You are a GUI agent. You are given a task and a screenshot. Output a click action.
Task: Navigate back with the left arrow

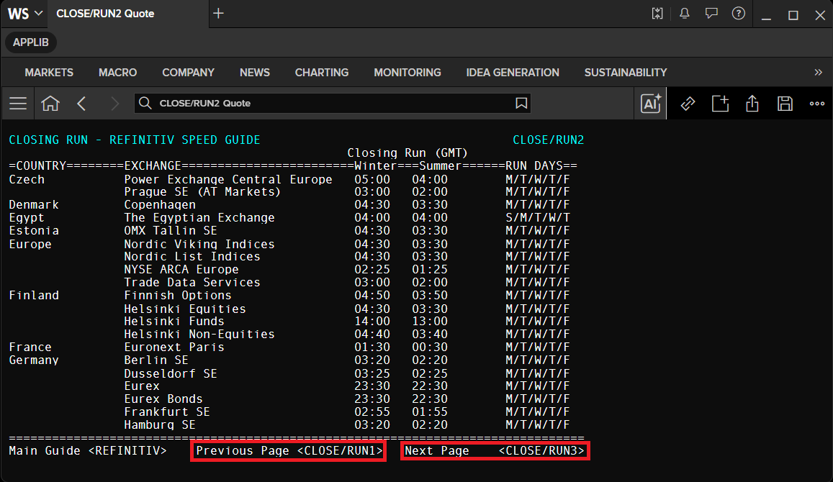tap(81, 104)
